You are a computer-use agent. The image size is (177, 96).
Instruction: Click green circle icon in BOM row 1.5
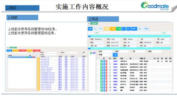tap(101, 76)
